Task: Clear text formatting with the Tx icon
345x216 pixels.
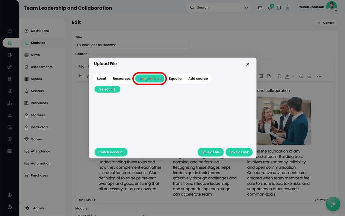Action: click(x=279, y=76)
